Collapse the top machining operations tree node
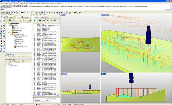This screenshot has height=105, width=172. tap(7, 24)
